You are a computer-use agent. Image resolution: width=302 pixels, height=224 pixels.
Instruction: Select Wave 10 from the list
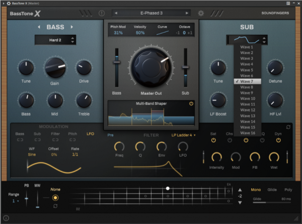[x=248, y=99]
